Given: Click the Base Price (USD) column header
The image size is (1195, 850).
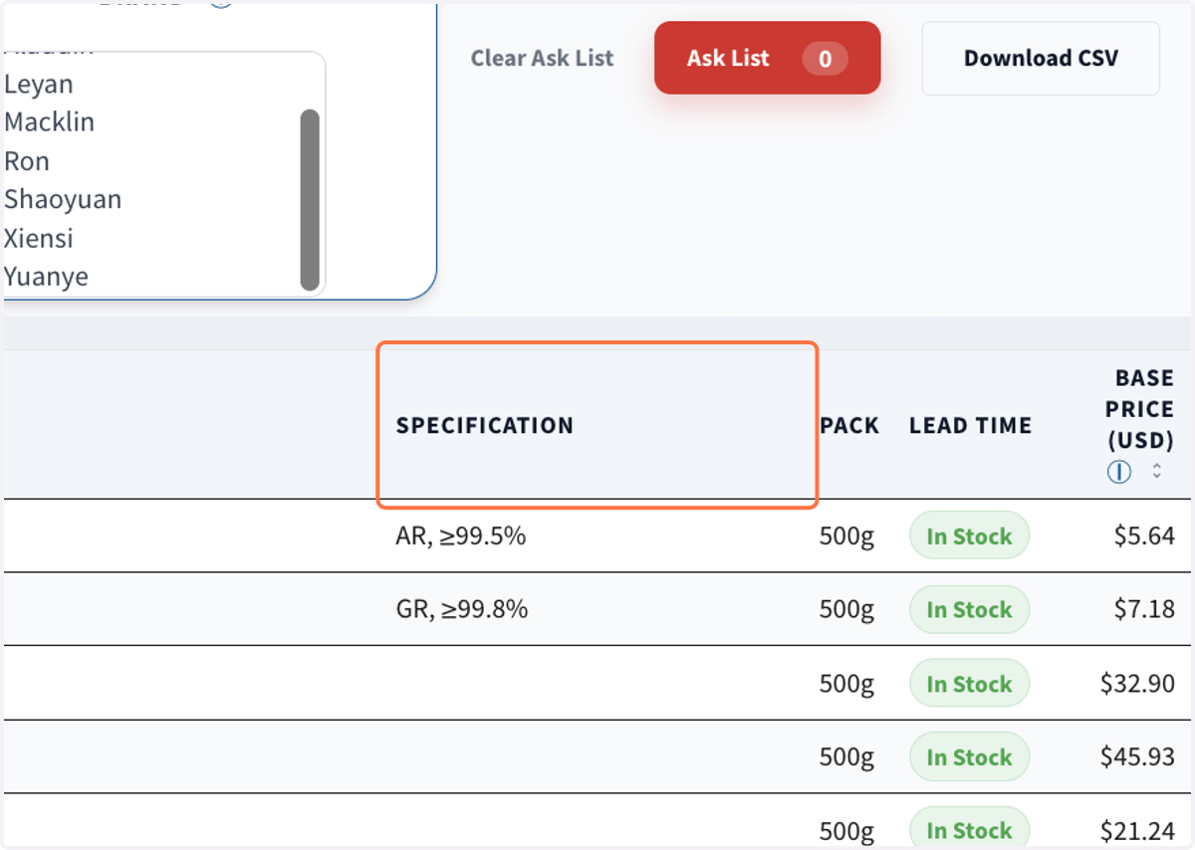Looking at the screenshot, I should coord(1140,409).
